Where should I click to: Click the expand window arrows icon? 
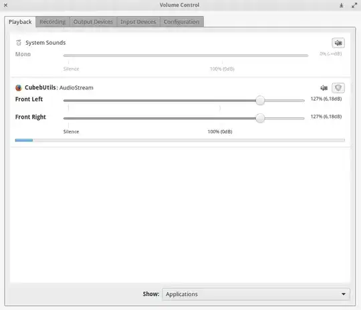click(x=354, y=5)
